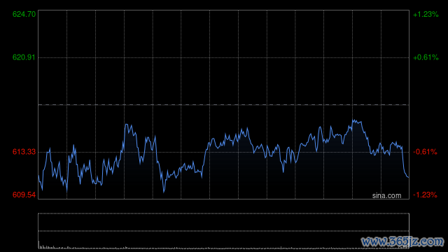The width and height of the screenshot is (448, 252).
Task: Click the highest peak of the blue line
Action: [x=353, y=120]
